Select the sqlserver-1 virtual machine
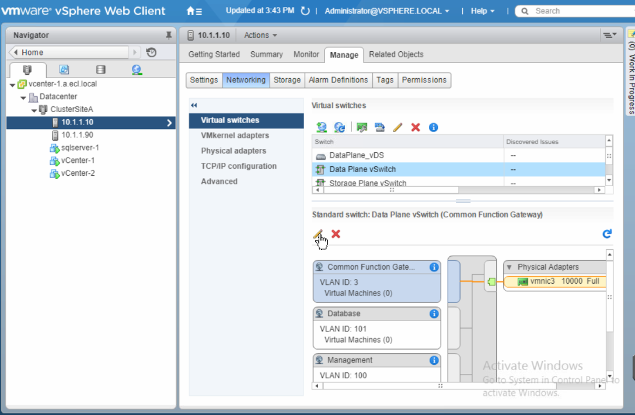Screen dimensions: 635x415 [80, 148]
